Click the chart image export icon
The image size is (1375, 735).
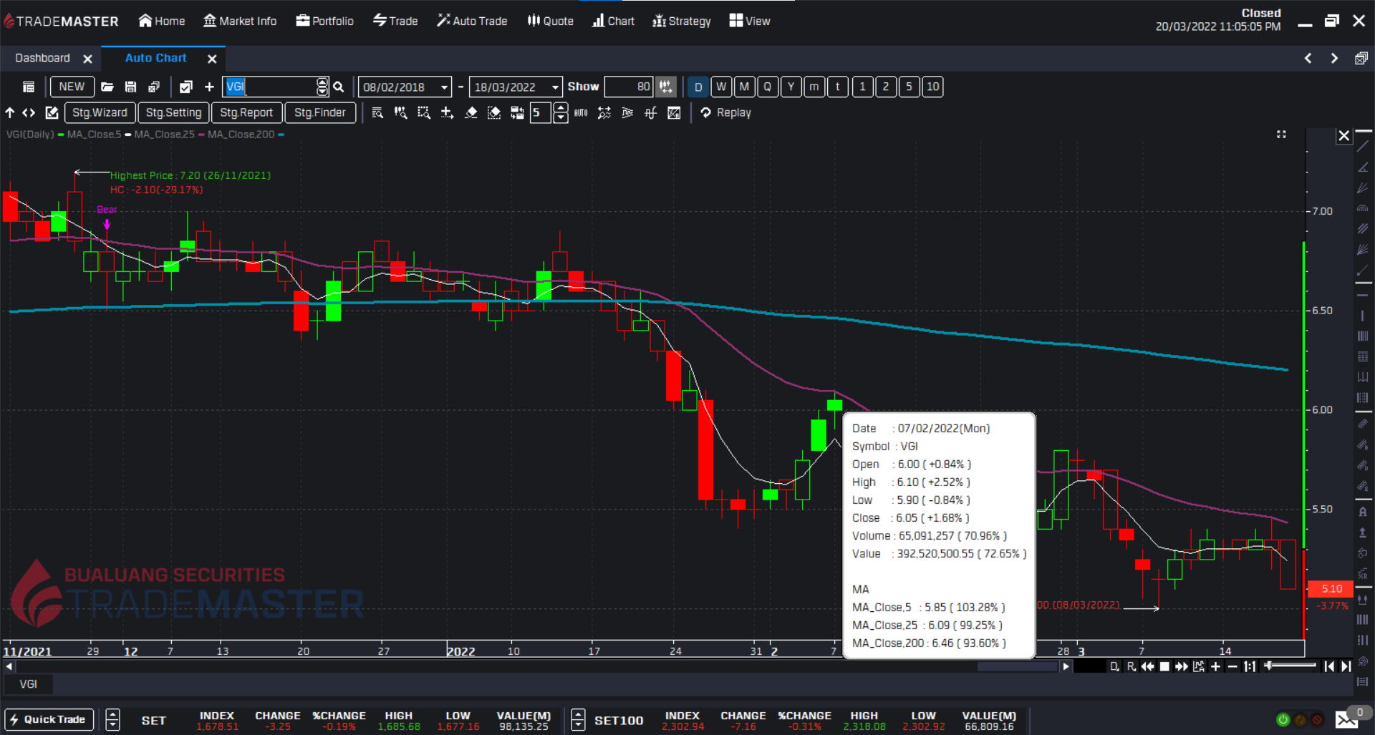click(674, 112)
